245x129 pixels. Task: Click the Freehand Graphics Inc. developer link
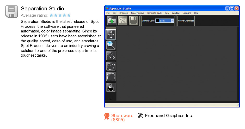(169, 116)
